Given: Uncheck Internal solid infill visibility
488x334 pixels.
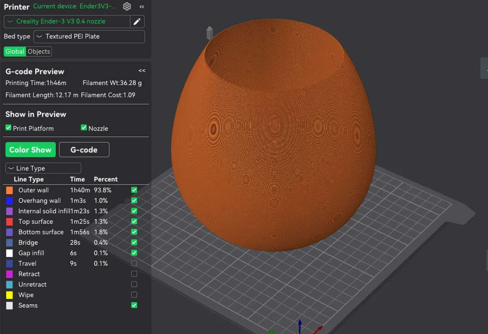Looking at the screenshot, I should (134, 211).
